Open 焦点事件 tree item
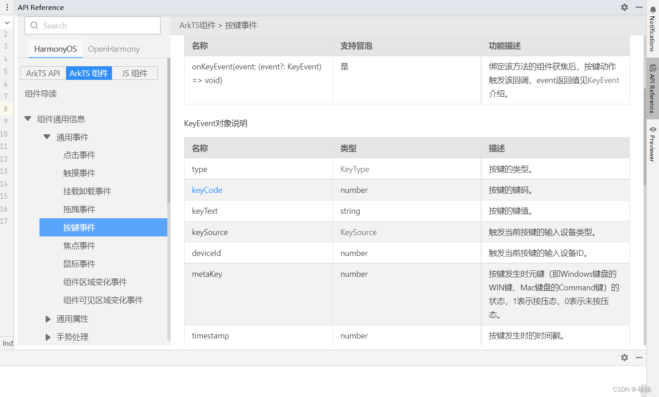Screen dimensions: 659x397 [x=79, y=246]
